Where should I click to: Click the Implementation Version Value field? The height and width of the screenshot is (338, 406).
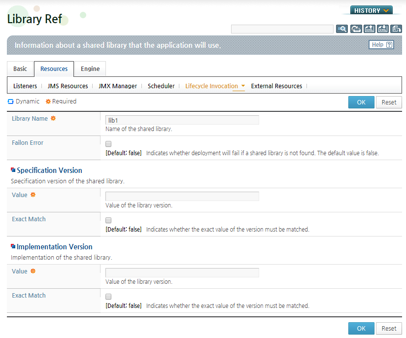tap(182, 273)
